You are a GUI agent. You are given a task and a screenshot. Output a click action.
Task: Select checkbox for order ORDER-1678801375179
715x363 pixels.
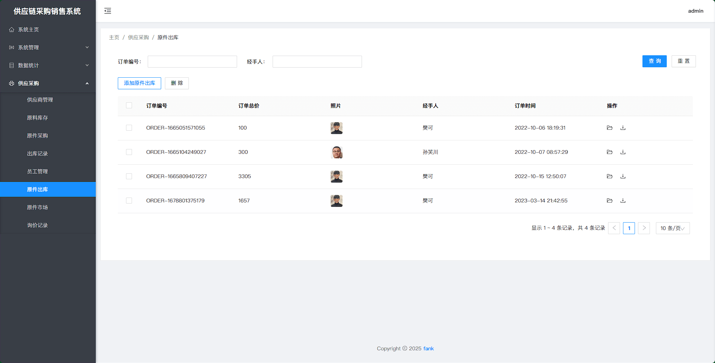coord(129,201)
